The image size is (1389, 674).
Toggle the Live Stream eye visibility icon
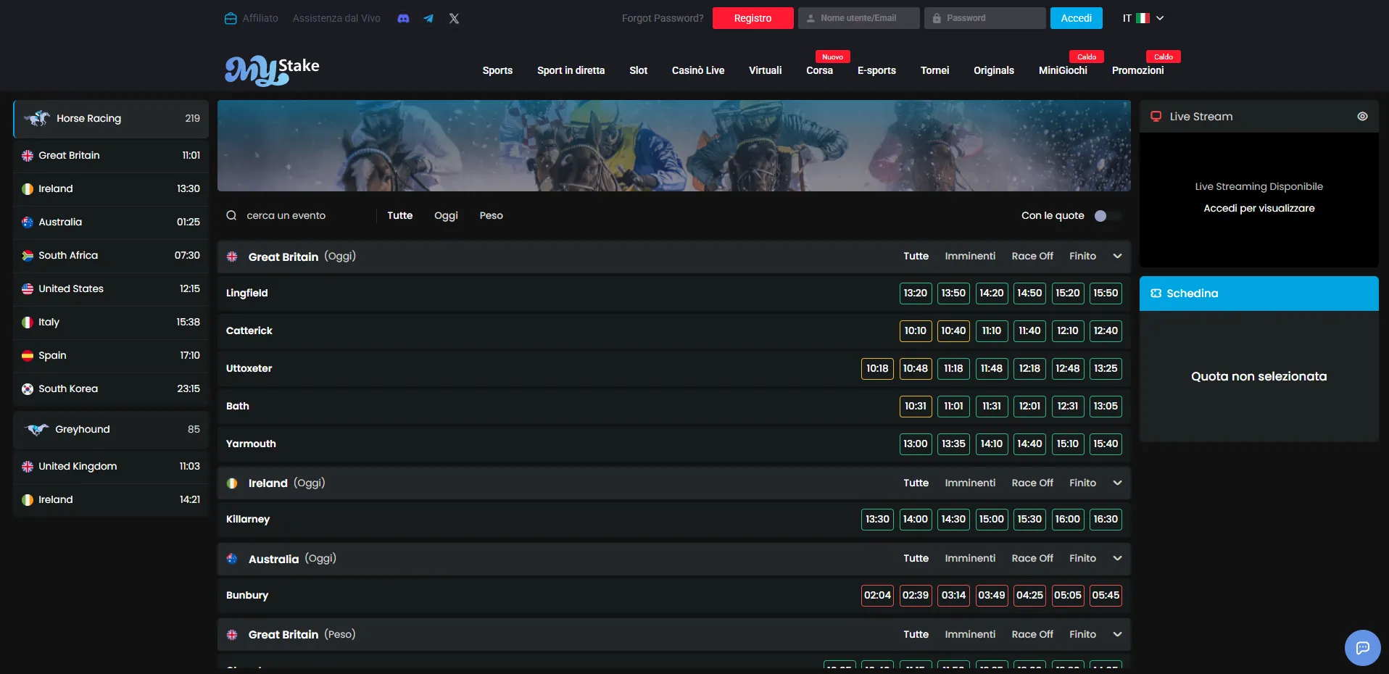point(1362,116)
